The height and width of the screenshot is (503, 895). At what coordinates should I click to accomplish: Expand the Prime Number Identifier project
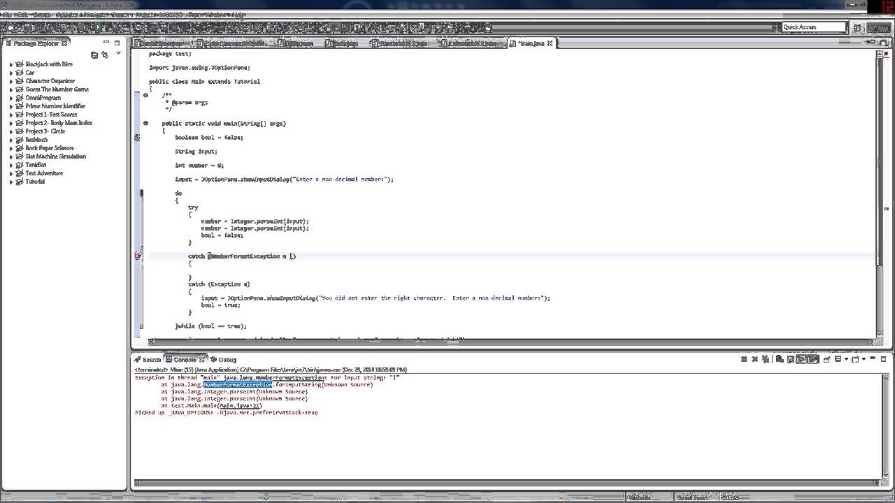point(11,106)
